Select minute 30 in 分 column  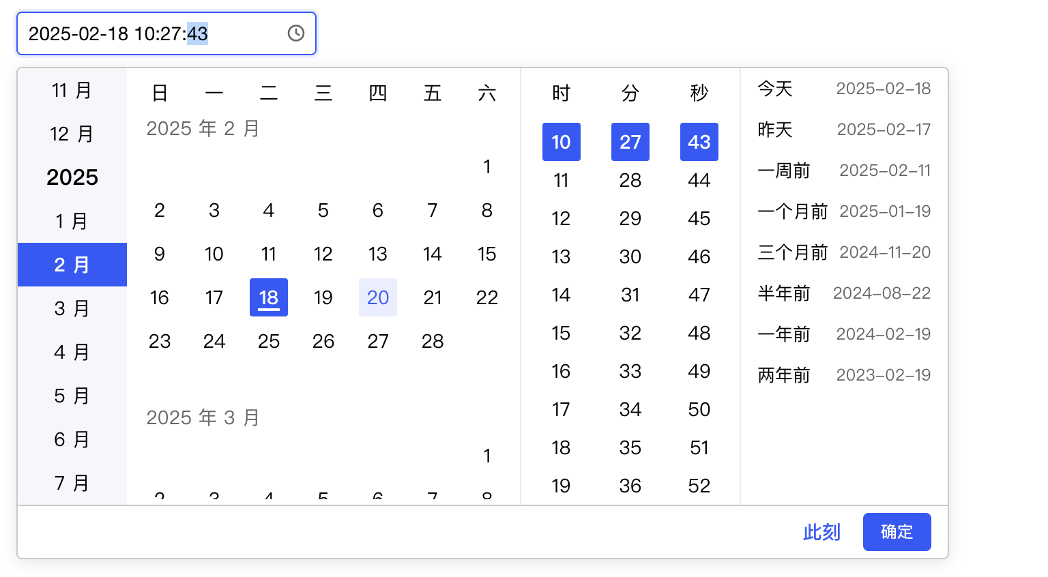point(630,256)
